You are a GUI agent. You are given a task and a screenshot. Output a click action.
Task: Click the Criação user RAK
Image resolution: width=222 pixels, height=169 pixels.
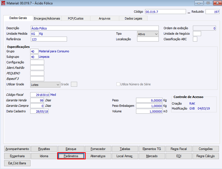(x=192, y=103)
